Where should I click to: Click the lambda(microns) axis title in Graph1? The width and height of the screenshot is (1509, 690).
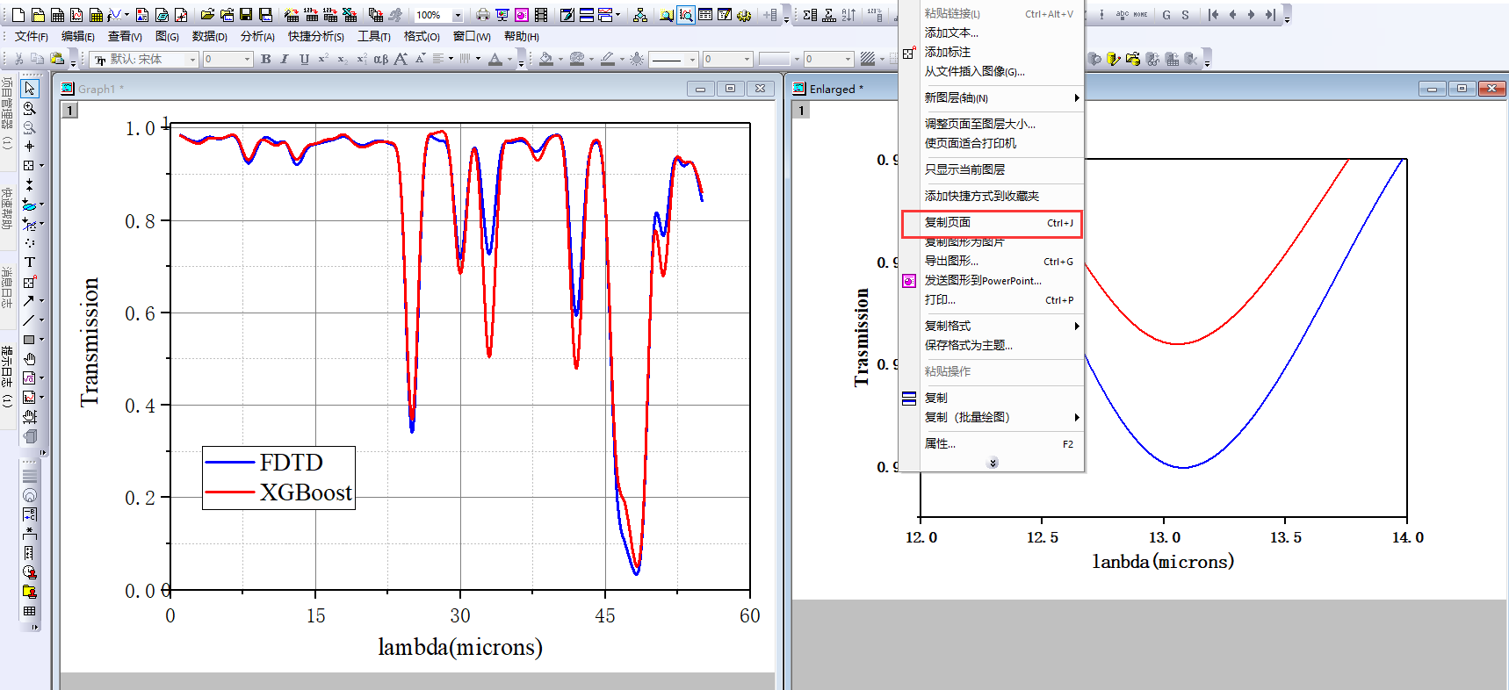coord(460,648)
